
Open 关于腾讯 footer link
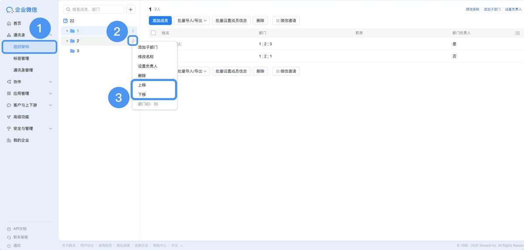69,246
